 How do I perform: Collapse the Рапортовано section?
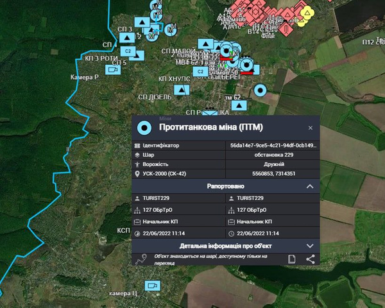(310, 187)
